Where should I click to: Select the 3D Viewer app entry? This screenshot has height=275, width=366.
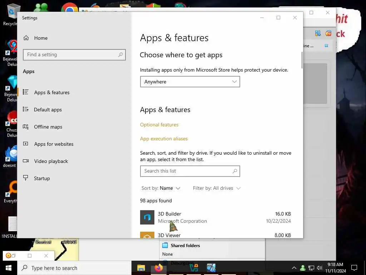[x=216, y=235]
